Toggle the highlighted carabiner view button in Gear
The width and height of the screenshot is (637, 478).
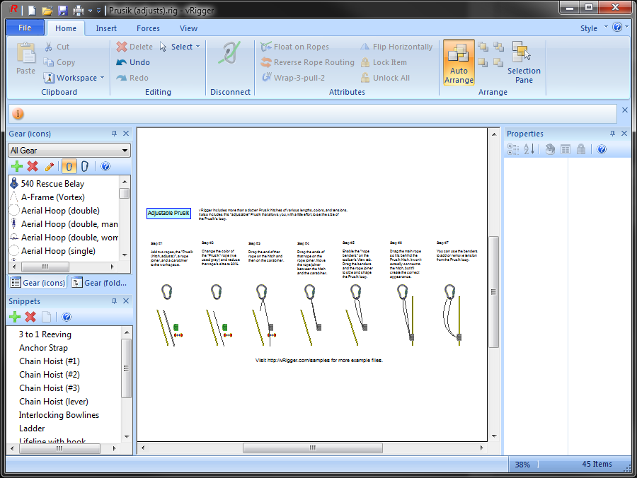click(x=69, y=167)
